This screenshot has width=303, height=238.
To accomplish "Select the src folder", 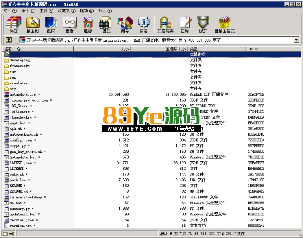I will pyautogui.click(x=10, y=89).
